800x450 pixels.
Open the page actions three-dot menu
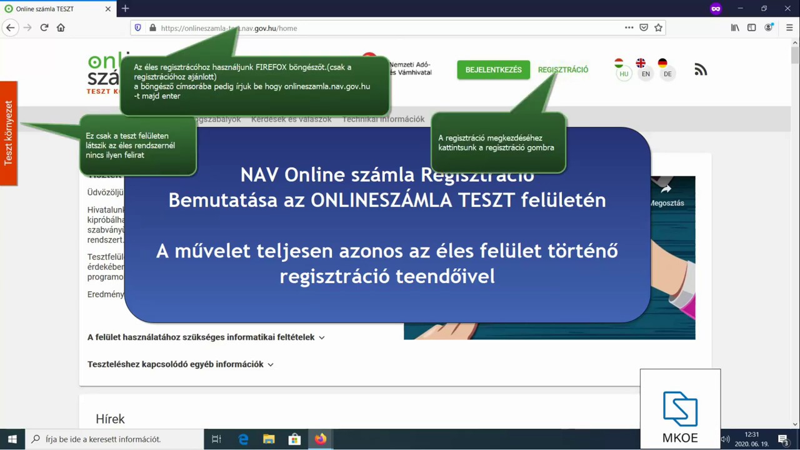click(x=629, y=27)
